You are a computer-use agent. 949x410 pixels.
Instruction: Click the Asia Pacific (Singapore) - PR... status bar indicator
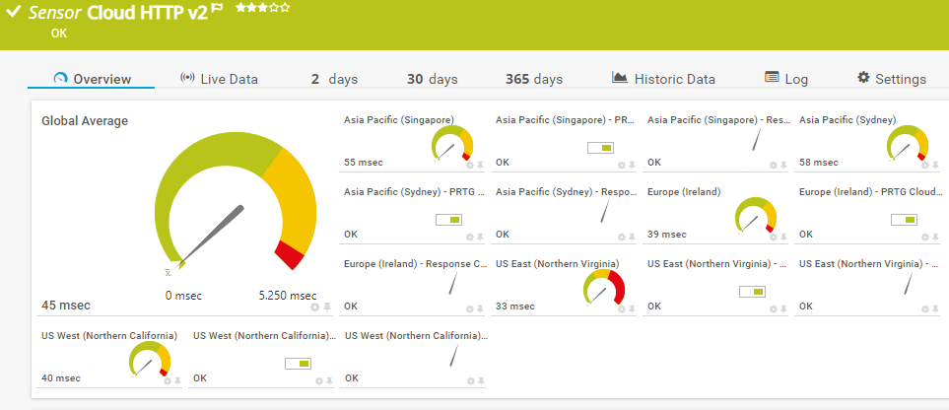[600, 148]
